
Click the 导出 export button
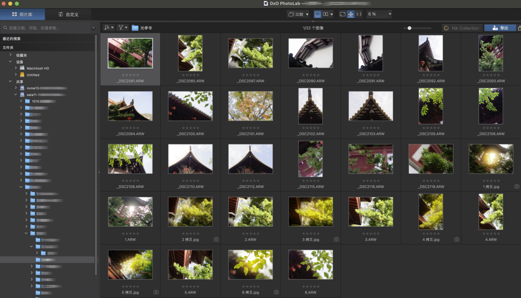(500, 28)
